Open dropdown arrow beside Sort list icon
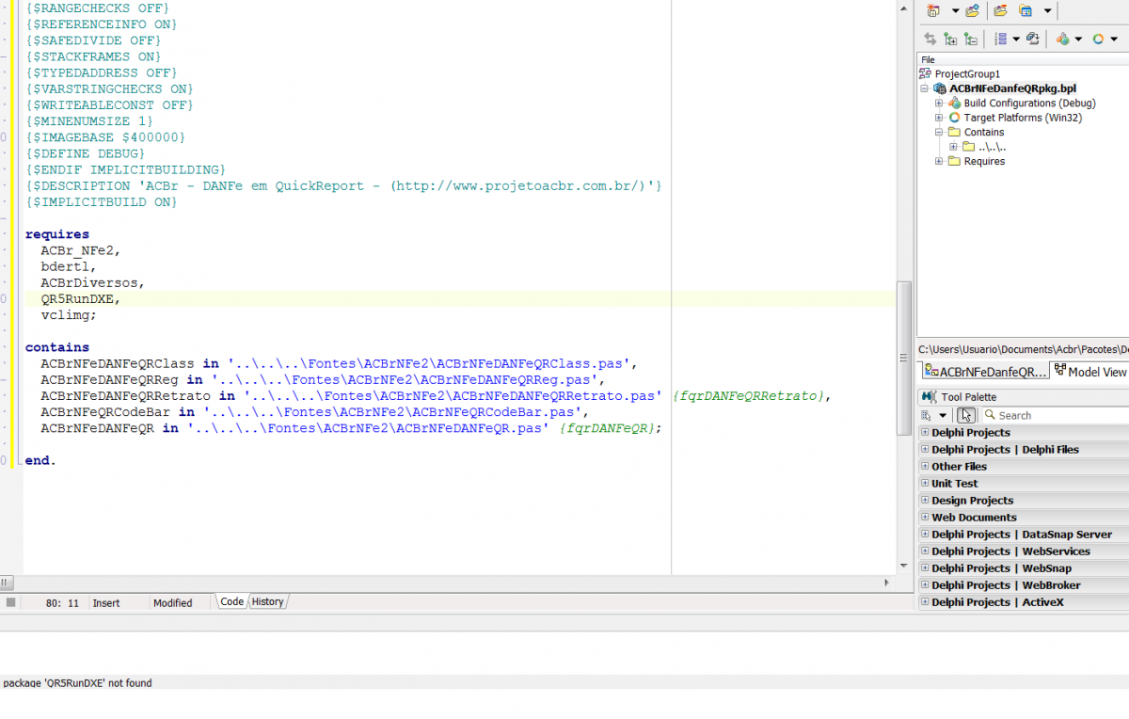Screen dimensions: 1129x719 [x=1016, y=39]
